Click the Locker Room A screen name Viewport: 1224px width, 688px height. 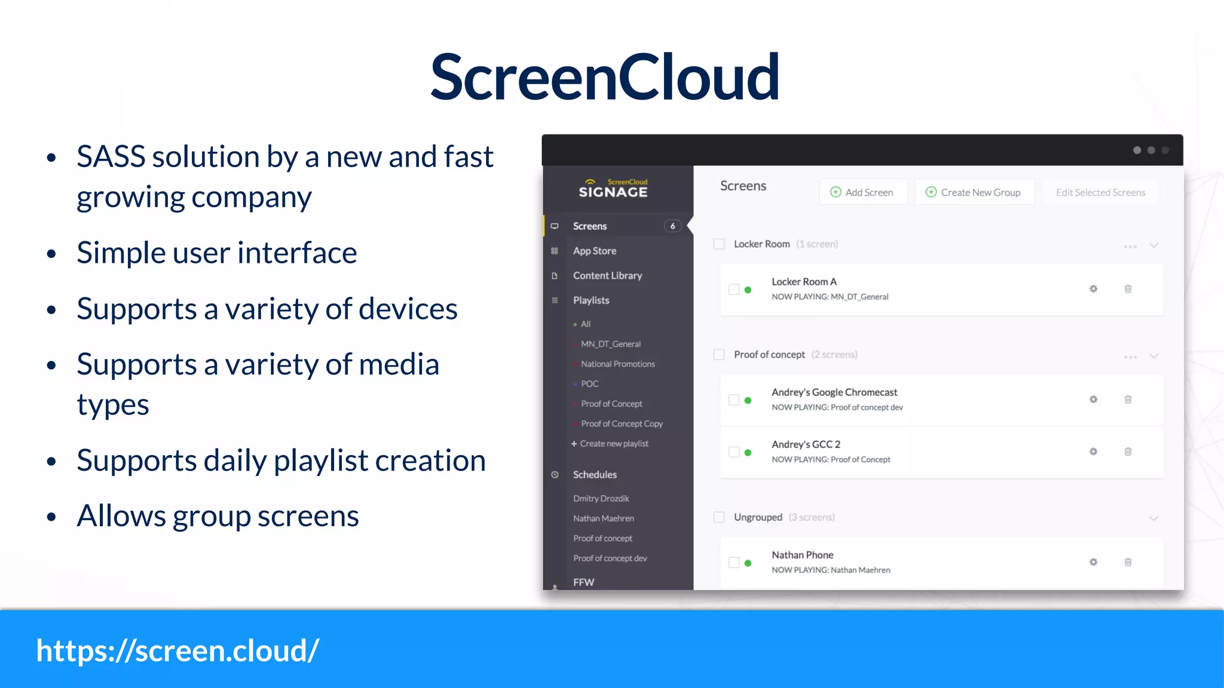point(804,281)
